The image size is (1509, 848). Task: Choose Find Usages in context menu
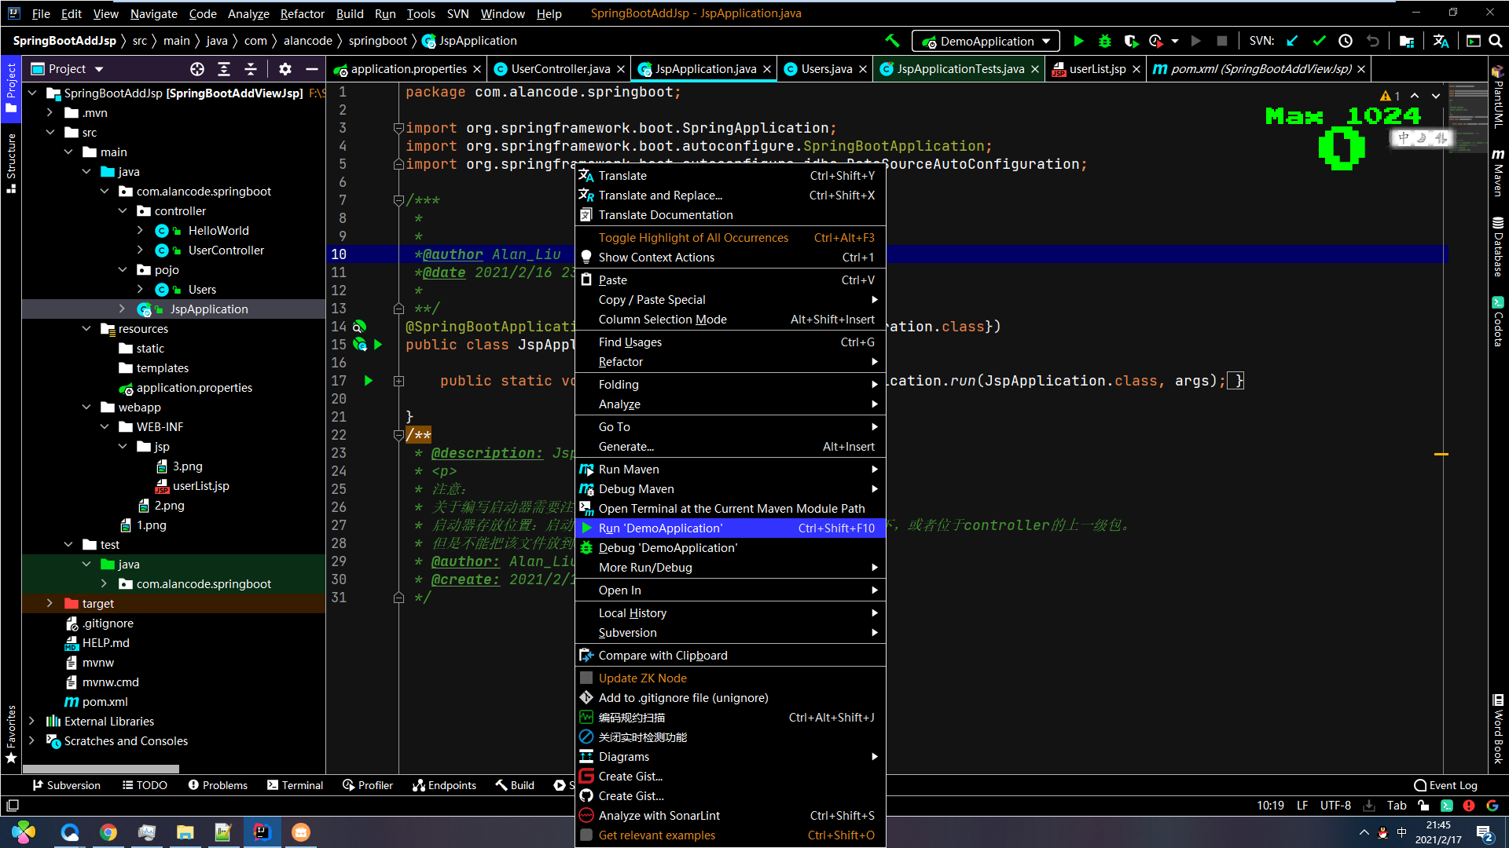click(730, 342)
